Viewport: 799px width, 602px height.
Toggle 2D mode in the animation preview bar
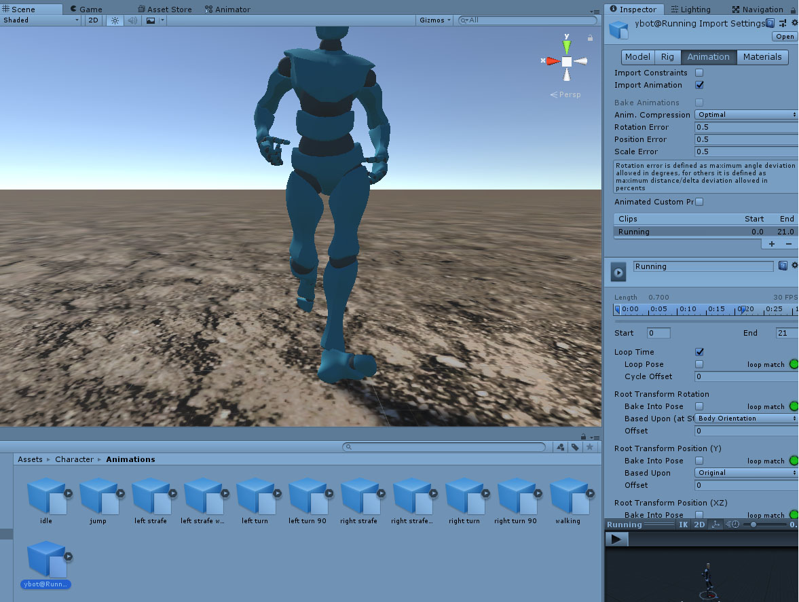[x=700, y=524]
